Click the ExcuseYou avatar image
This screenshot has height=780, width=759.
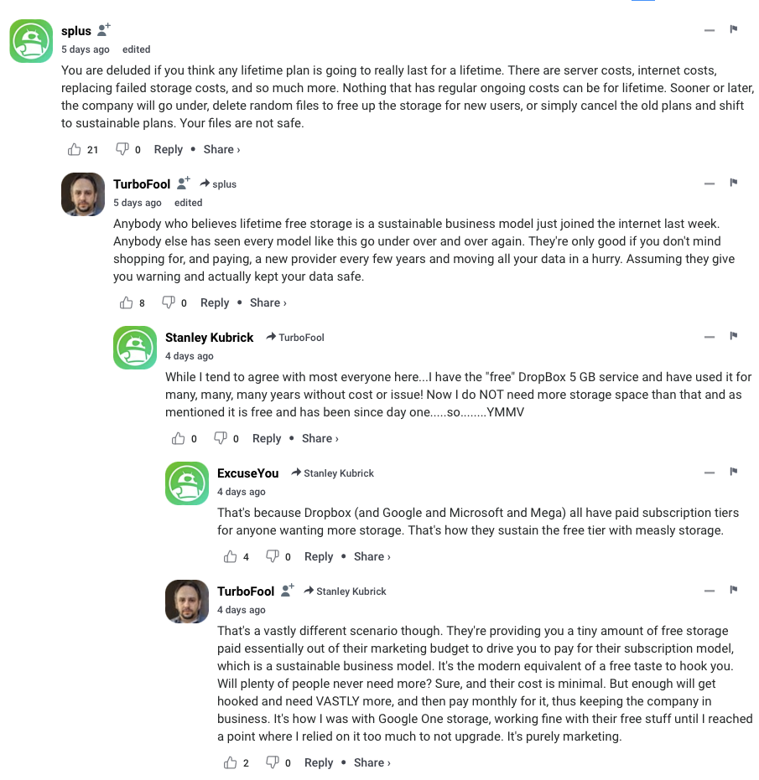pos(187,483)
